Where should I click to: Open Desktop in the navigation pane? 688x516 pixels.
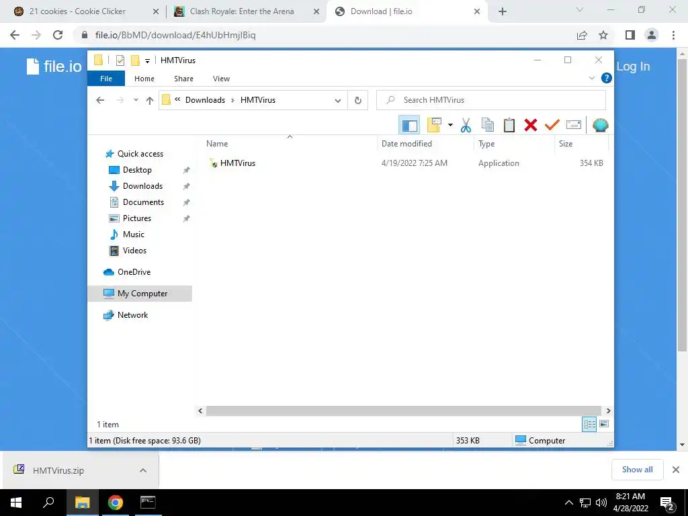click(x=137, y=170)
